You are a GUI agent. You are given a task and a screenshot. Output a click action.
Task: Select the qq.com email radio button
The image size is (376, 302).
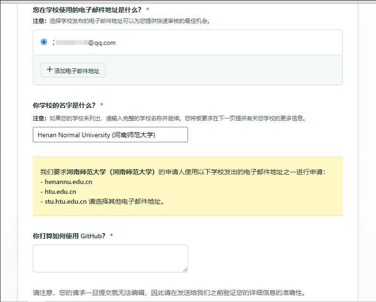coord(44,42)
